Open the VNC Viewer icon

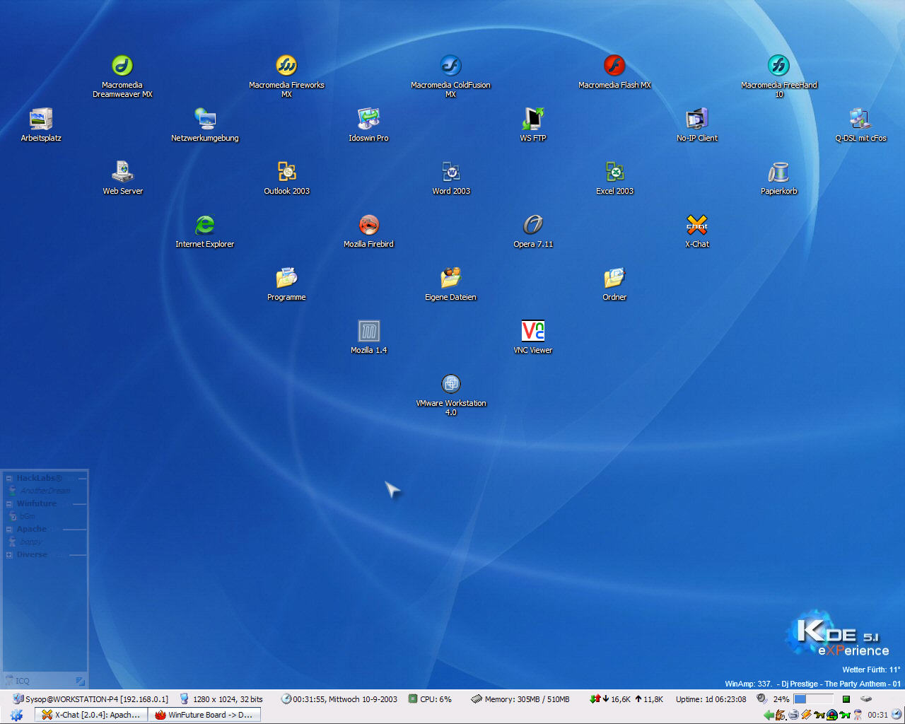tap(532, 331)
